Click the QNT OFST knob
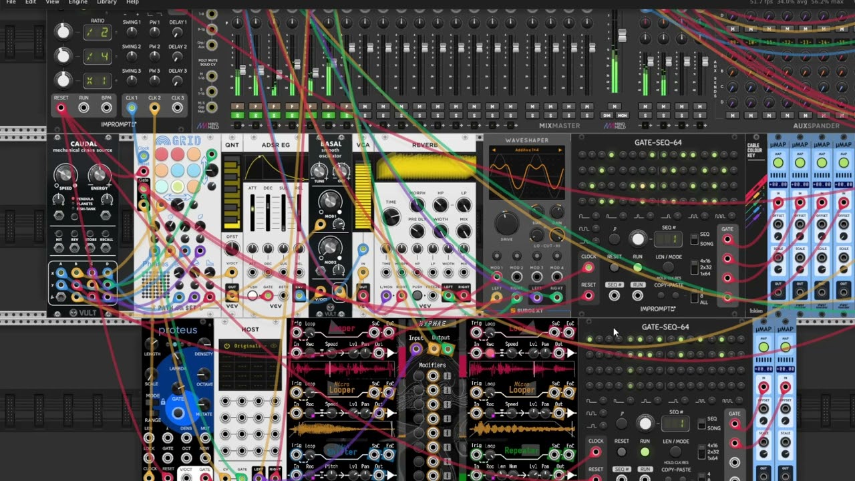The width and height of the screenshot is (855, 481). (232, 249)
